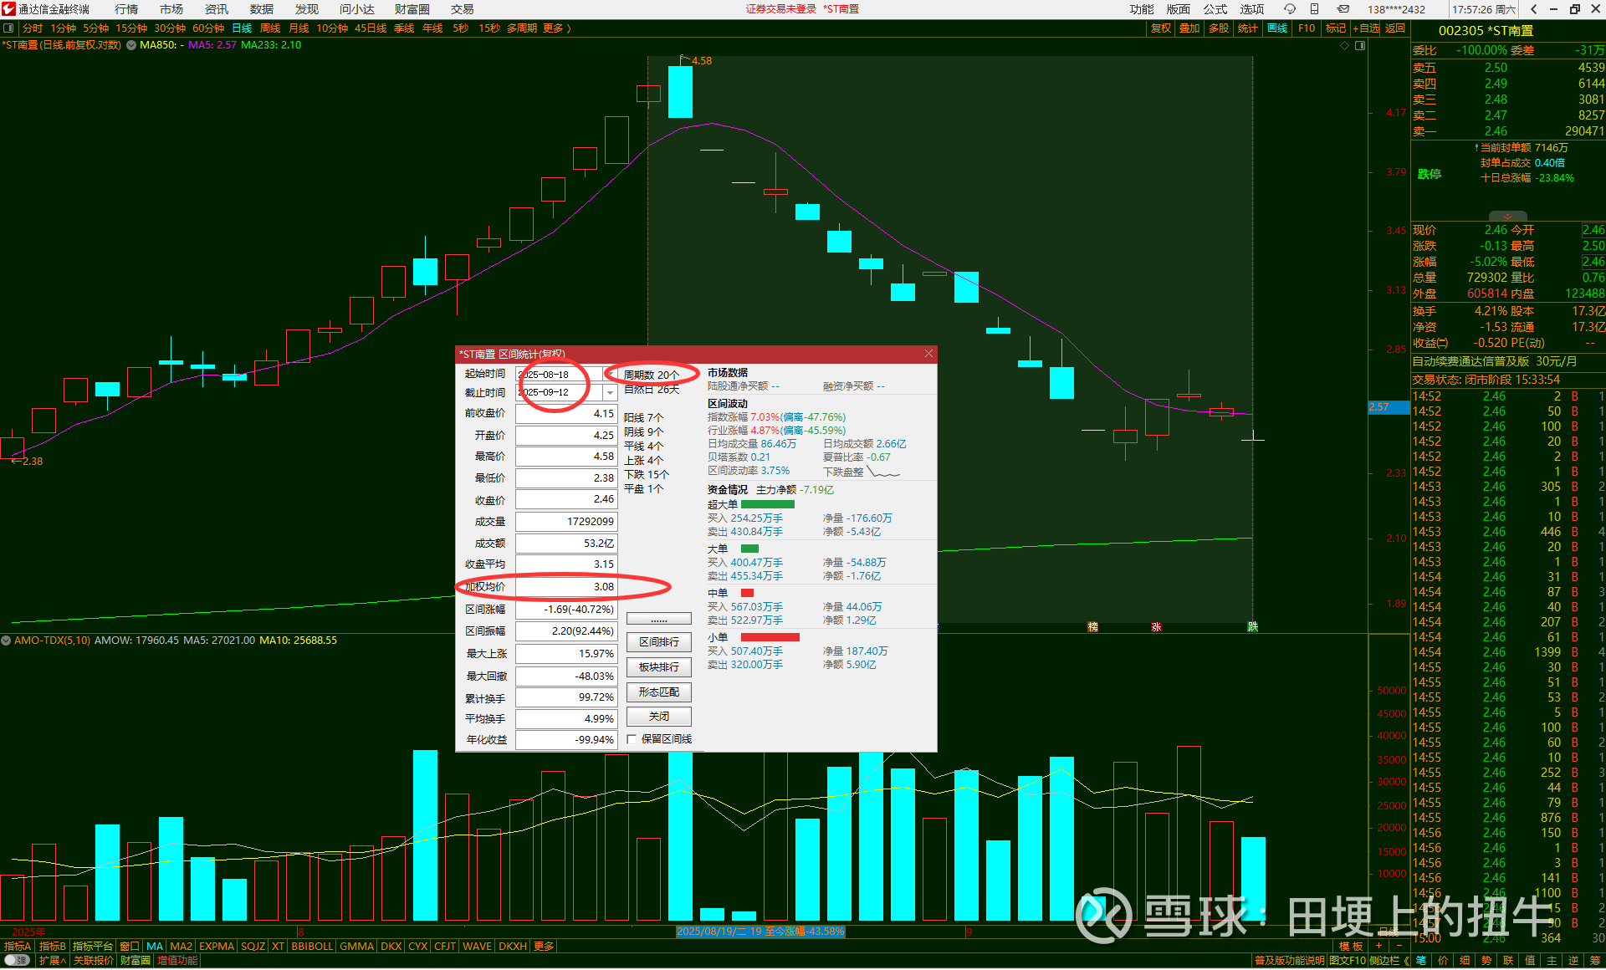Click the plus zoom icon next to 模板
The image size is (1606, 970).
click(1378, 946)
